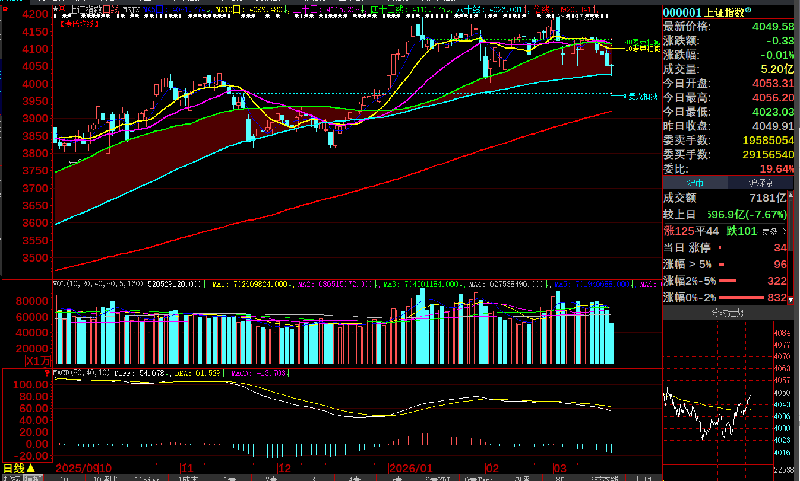The width and height of the screenshot is (800, 481).
Task: Click the 80麦克扣减 marker on chart
Action: [638, 96]
